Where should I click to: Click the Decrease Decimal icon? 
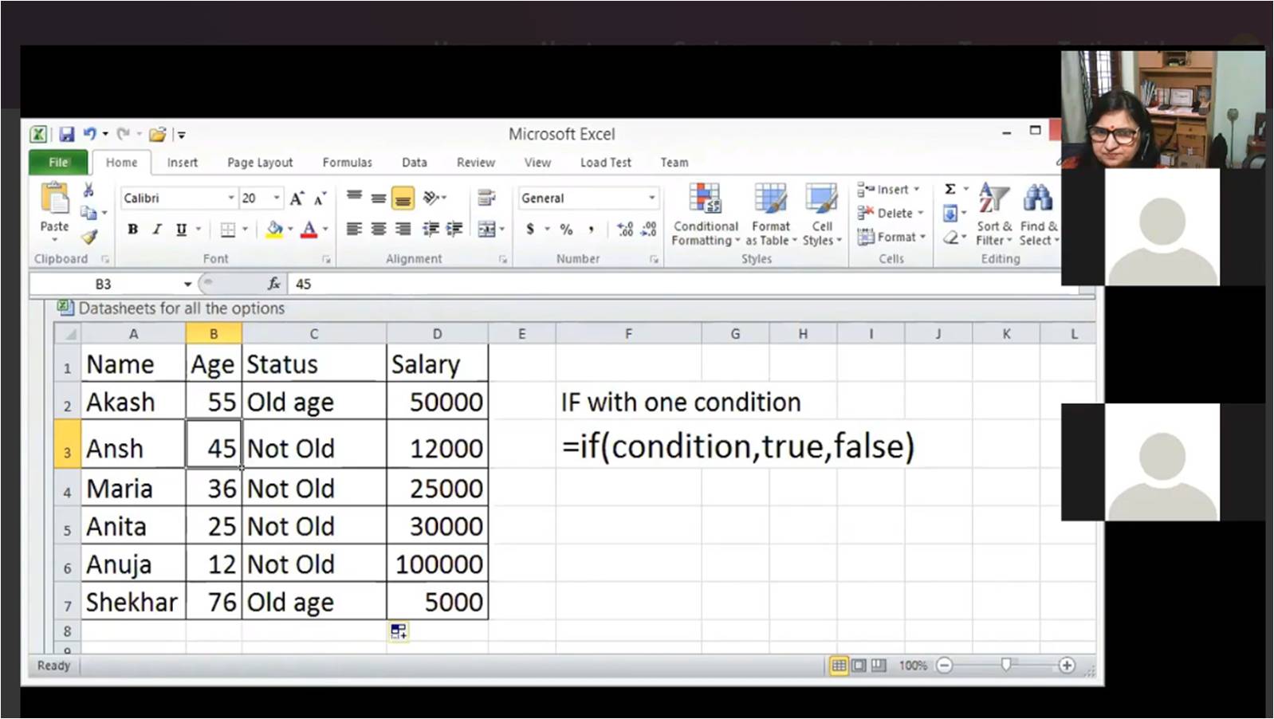pyautogui.click(x=650, y=230)
